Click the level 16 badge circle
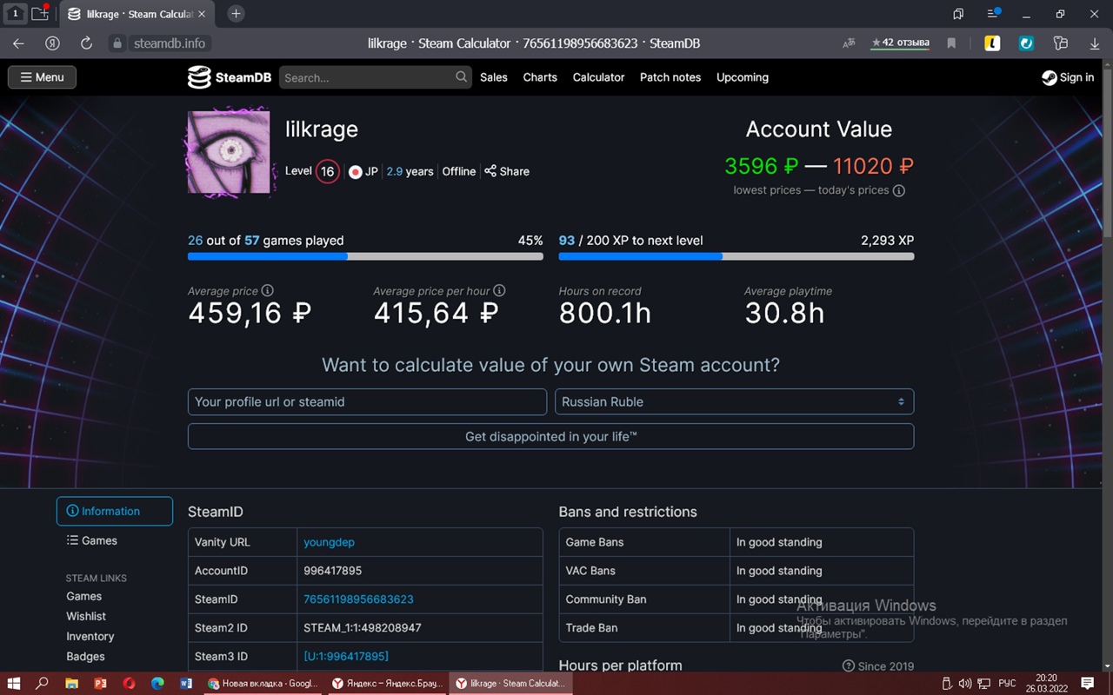Image resolution: width=1113 pixels, height=695 pixels. click(327, 171)
